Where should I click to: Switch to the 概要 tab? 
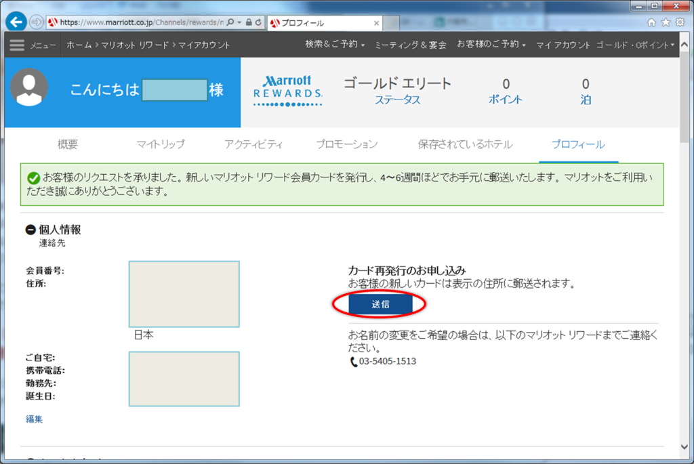click(68, 144)
